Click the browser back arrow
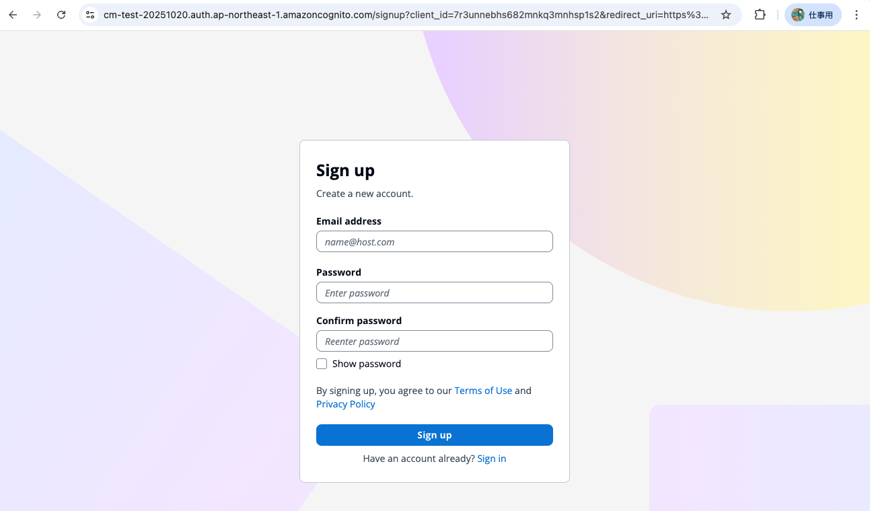Image resolution: width=870 pixels, height=511 pixels. 13,15
